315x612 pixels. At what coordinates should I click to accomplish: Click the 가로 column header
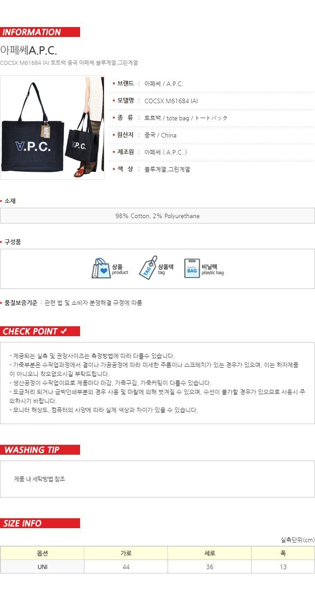coord(126,553)
